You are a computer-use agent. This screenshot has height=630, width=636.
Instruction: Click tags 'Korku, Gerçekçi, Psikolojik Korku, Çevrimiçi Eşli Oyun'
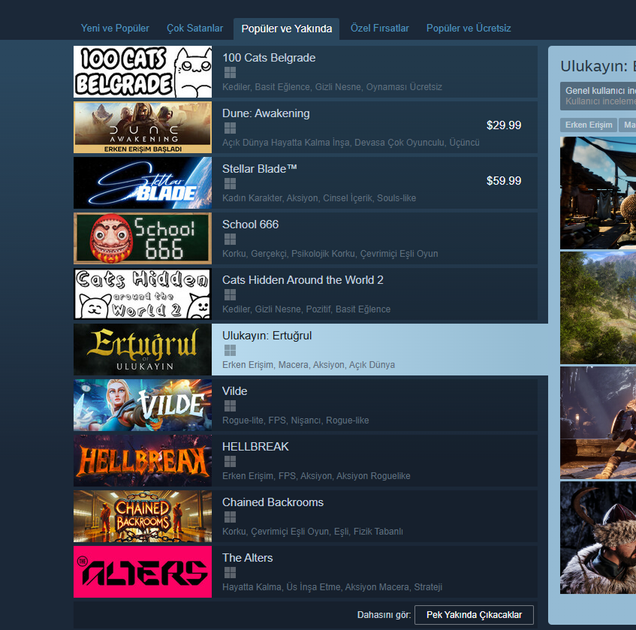[330, 254]
